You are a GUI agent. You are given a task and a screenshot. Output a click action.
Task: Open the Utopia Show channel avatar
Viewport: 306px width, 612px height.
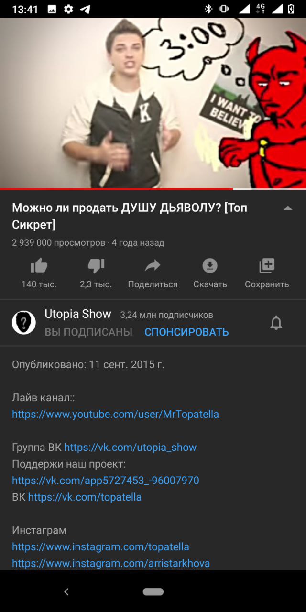click(x=24, y=323)
